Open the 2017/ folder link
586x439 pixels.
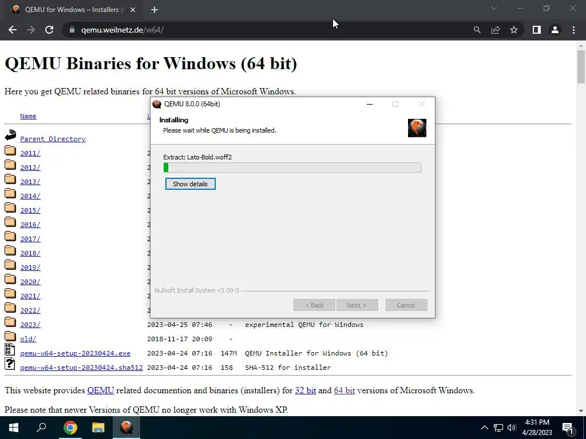click(x=30, y=239)
